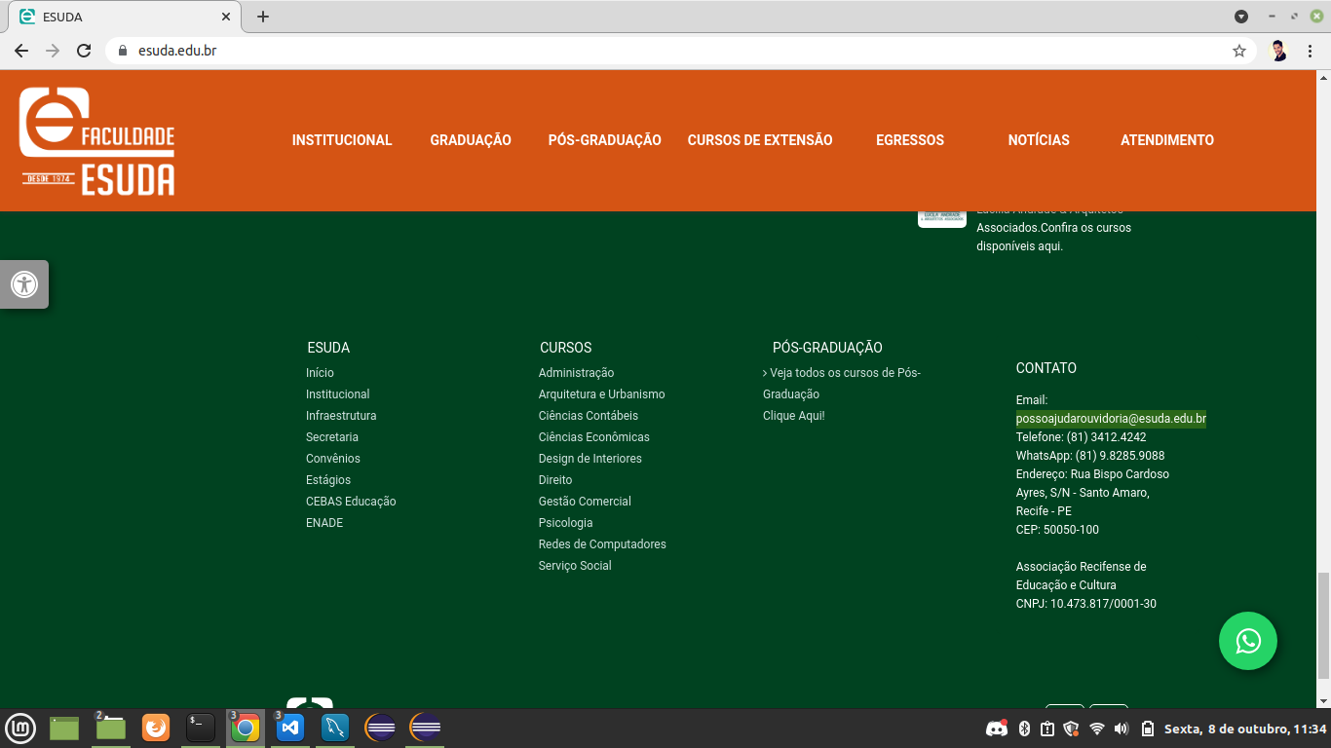Open the accessibility widget toggle

24,283
